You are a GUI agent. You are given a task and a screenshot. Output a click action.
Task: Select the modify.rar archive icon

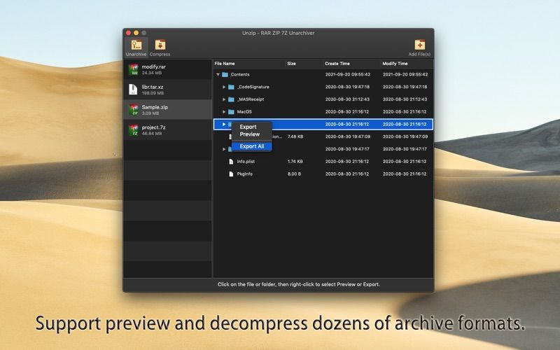(x=133, y=69)
